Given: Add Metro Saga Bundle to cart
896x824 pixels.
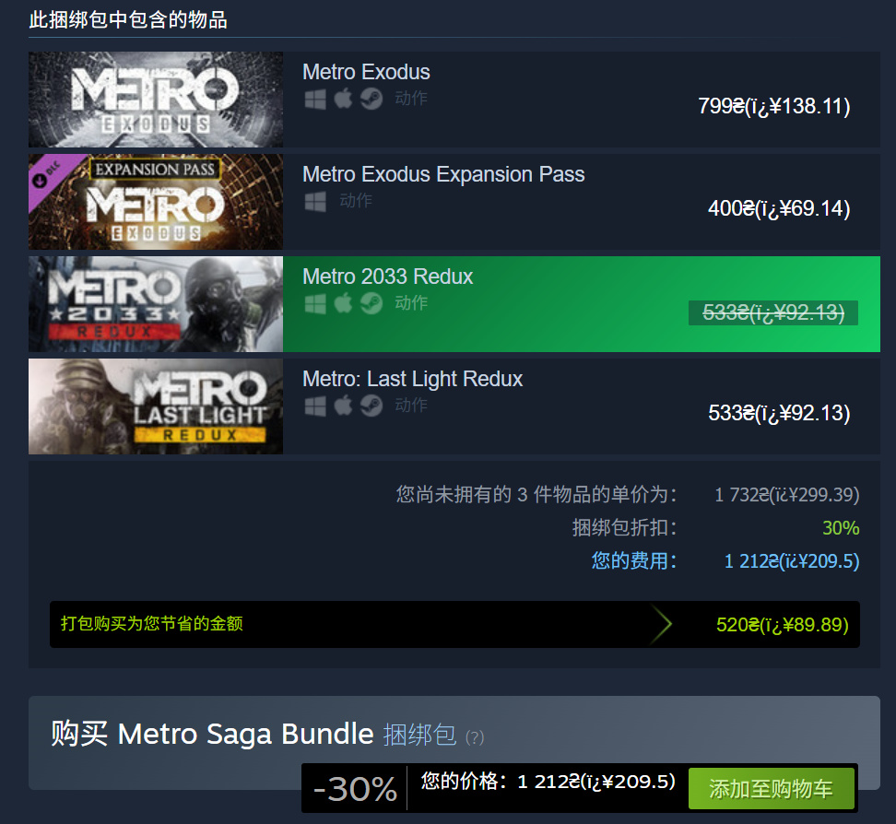Looking at the screenshot, I should click(771, 789).
